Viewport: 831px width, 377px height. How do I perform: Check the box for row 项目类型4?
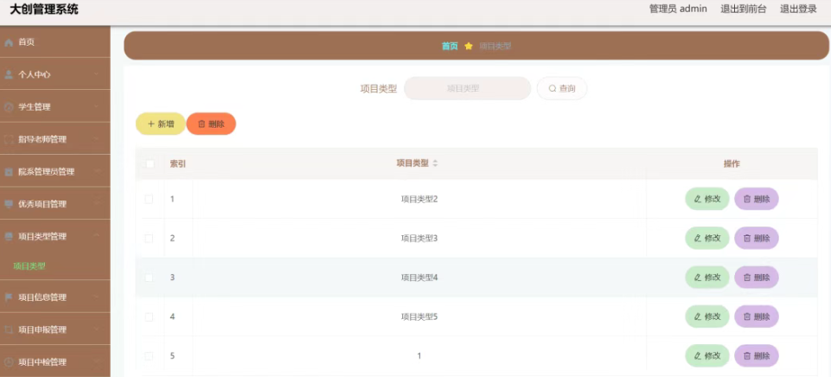coord(149,278)
